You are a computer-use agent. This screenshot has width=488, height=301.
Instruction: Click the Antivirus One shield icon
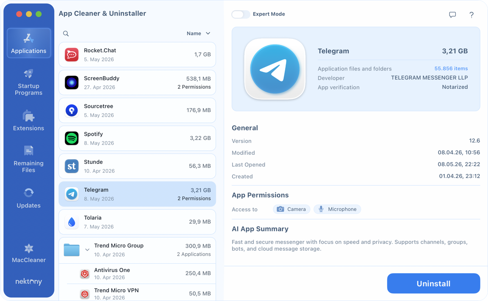85,274
